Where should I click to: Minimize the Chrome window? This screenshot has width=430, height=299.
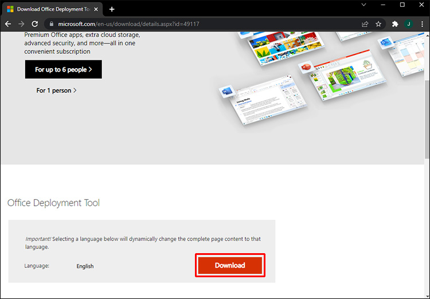383,5
